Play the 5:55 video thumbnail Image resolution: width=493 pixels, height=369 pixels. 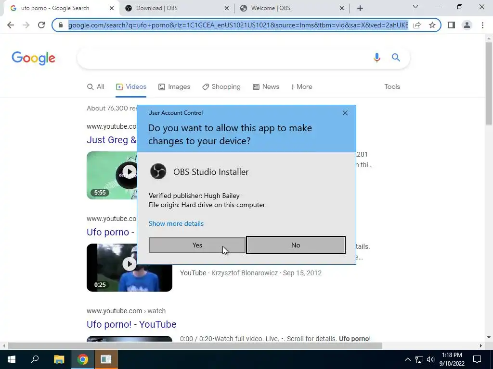pos(112,175)
